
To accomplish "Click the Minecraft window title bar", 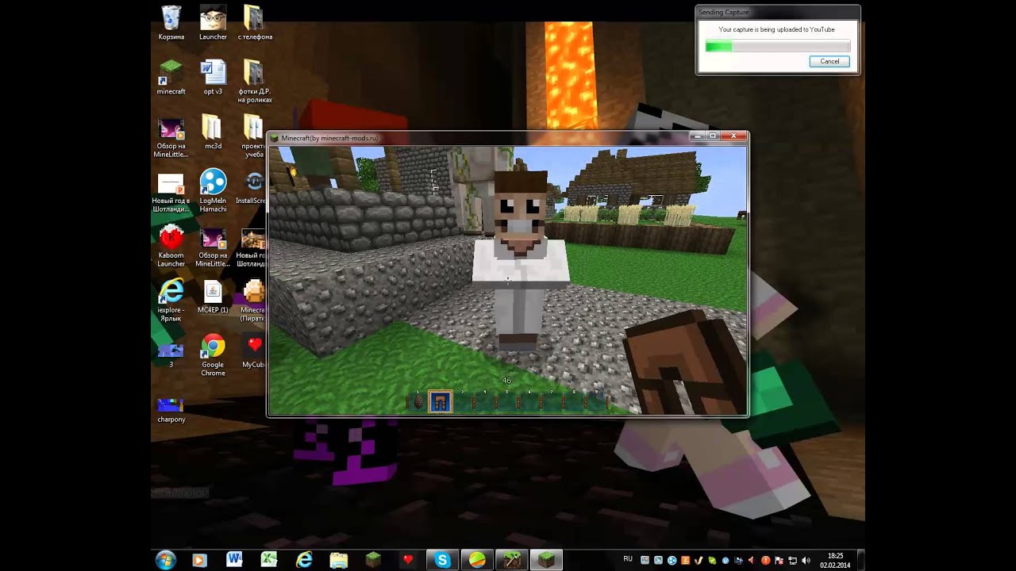I will pyautogui.click(x=476, y=137).
